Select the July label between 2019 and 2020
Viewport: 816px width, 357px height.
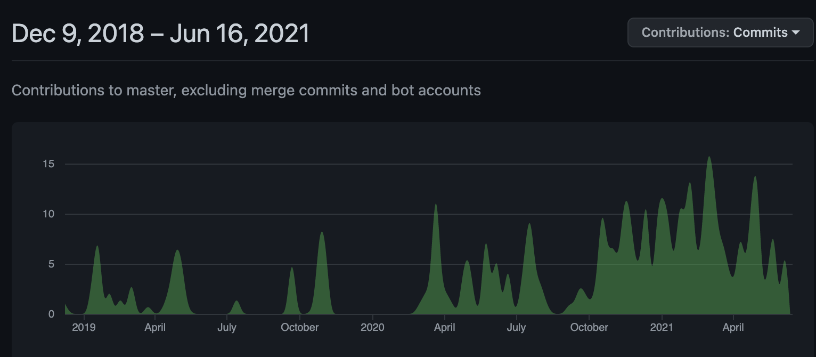227,327
